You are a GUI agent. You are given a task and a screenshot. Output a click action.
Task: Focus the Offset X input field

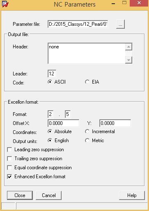point(64,123)
